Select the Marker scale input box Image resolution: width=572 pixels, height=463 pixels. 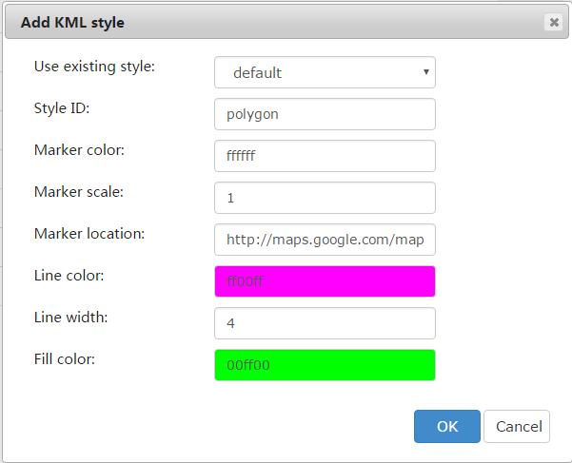coord(325,198)
